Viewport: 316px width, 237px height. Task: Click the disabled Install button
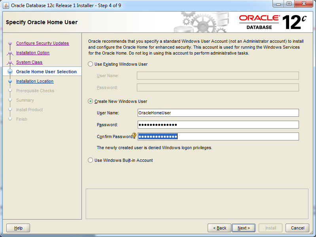tap(271, 228)
